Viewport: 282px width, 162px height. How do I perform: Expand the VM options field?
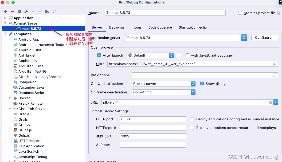click(275, 75)
